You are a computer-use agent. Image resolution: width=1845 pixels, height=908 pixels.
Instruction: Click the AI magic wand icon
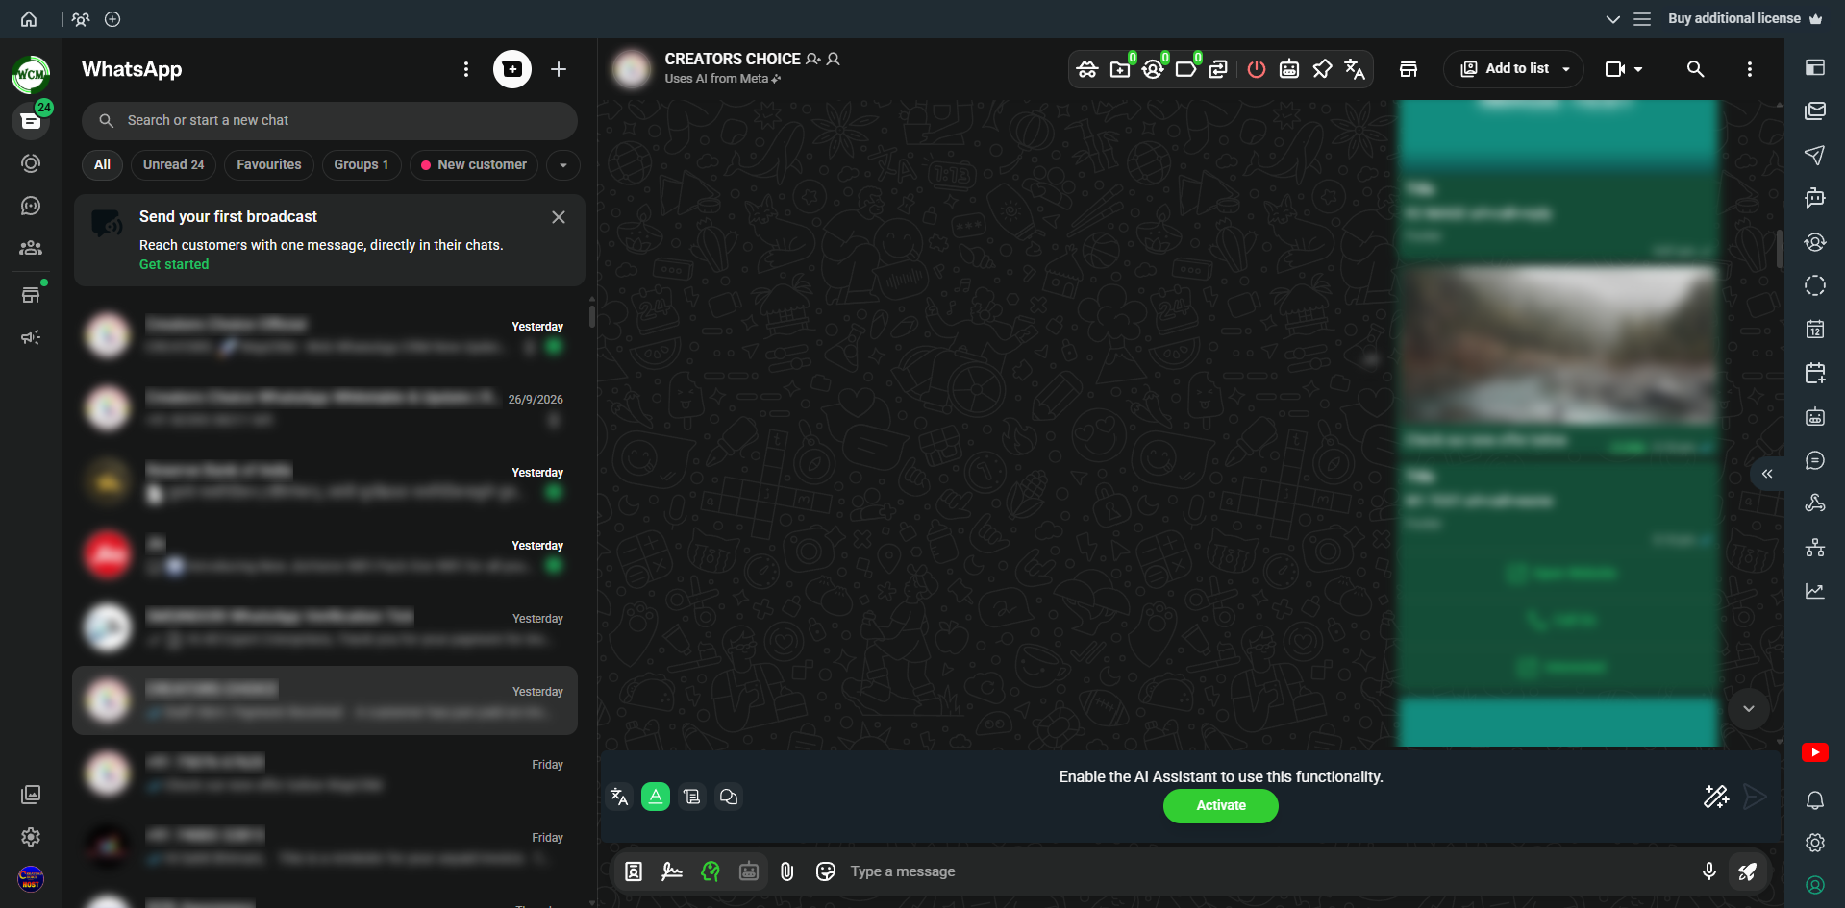pos(1716,797)
